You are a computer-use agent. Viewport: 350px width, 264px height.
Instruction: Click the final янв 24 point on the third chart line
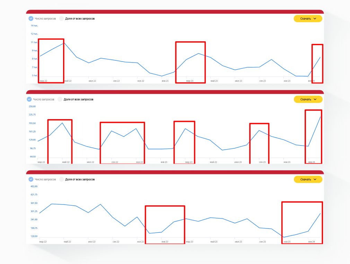click(x=320, y=213)
